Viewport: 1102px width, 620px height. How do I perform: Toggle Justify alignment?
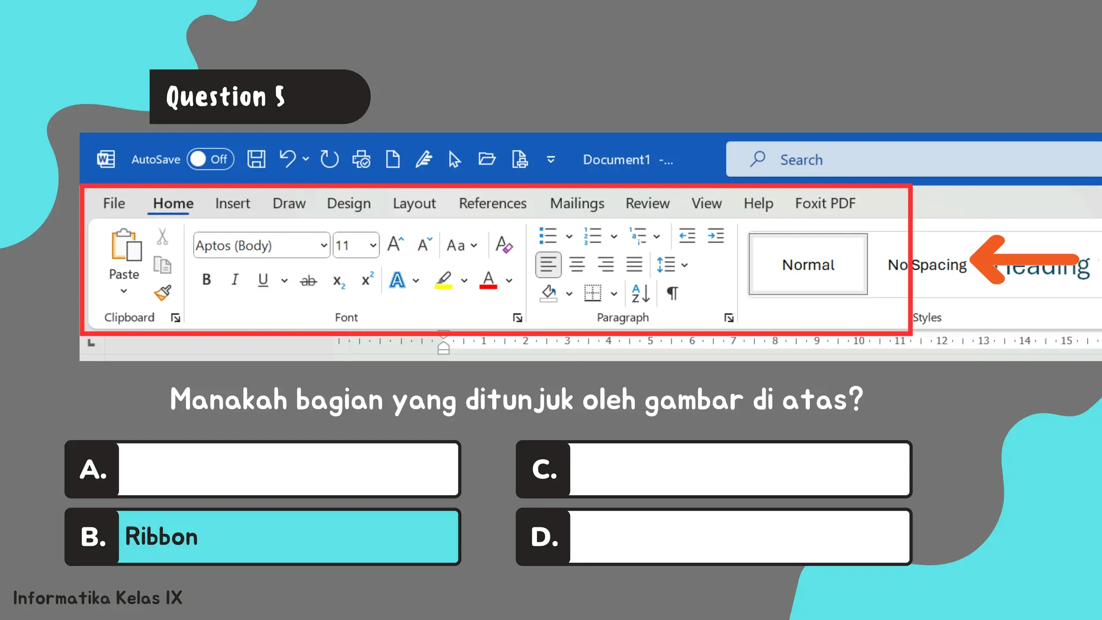pos(634,265)
